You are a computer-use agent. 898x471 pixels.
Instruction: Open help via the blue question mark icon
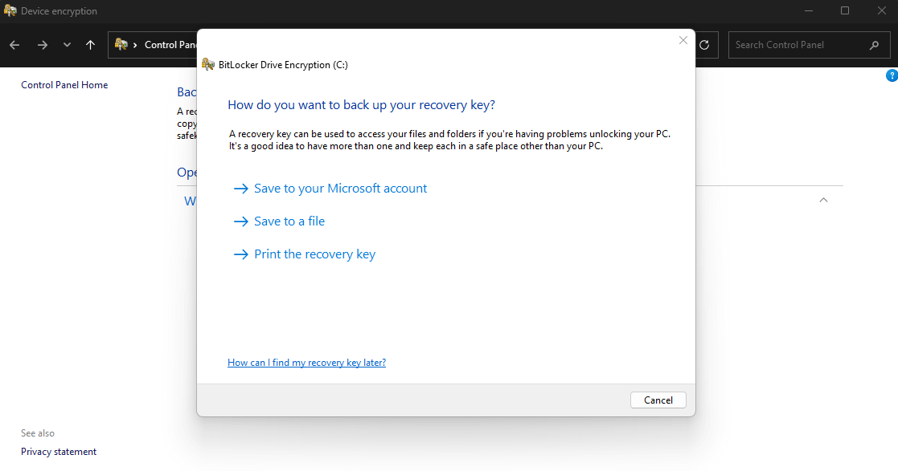tap(891, 75)
